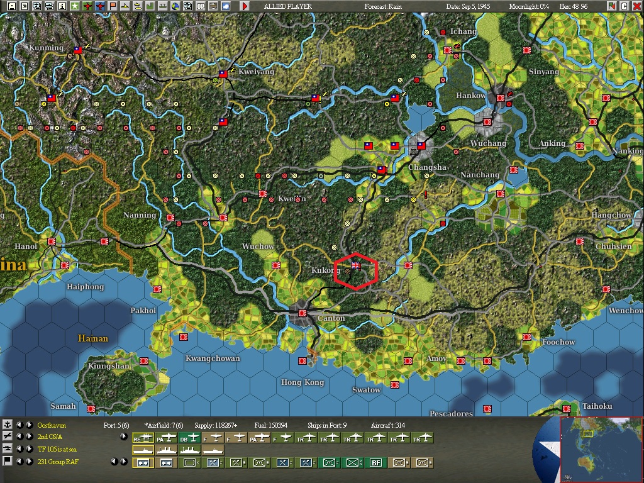
Task: Click the cloud weather icon
Action: (226, 6)
